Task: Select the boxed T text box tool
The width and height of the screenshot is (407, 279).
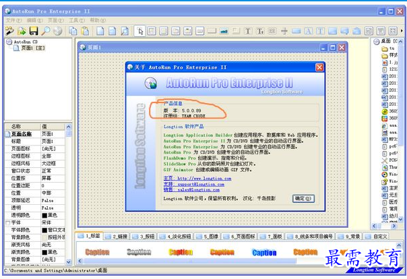Action: [x=320, y=31]
